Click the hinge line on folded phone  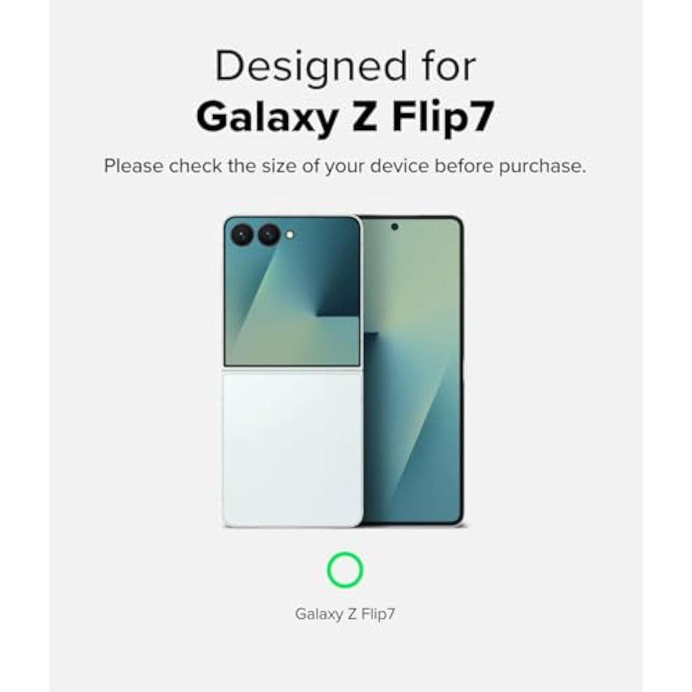pos(292,370)
